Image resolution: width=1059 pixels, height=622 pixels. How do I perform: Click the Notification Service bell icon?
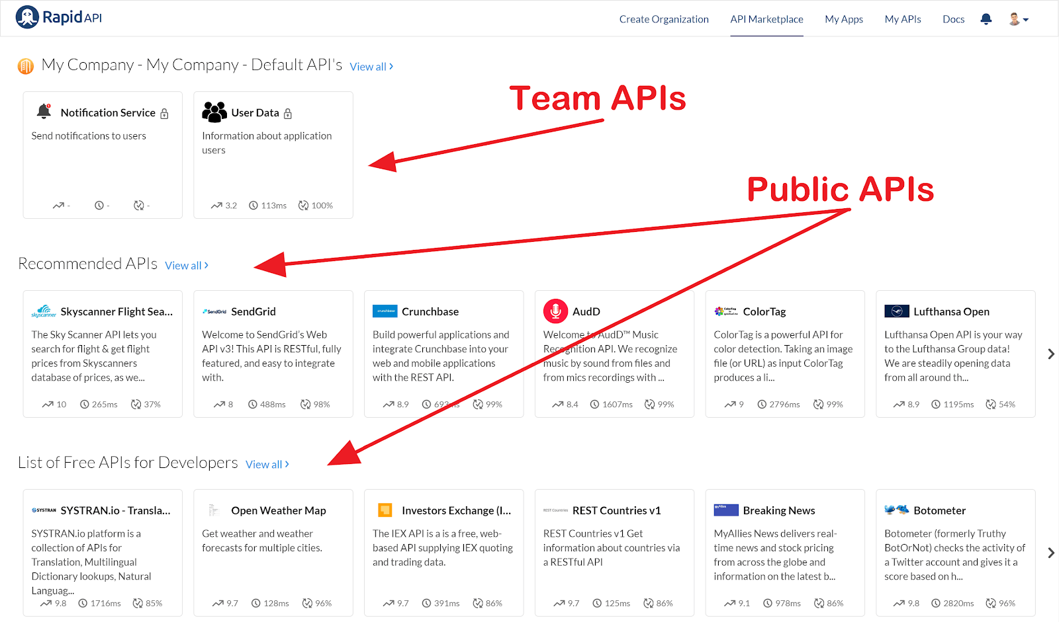click(44, 112)
